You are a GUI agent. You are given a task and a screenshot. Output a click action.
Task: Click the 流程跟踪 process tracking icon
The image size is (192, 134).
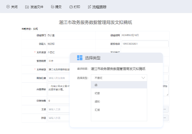tap(89, 7)
